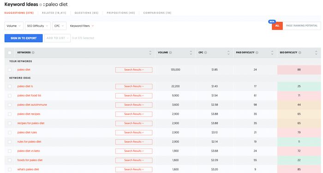Expand Search Results for 'foods for paleo diet'
Screen dimensions: 323x173
pyautogui.click(x=134, y=160)
